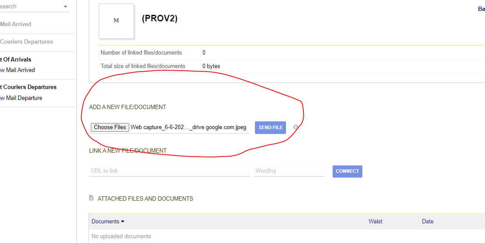The width and height of the screenshot is (485, 243).
Task: Open Mail Arrived in sidebar
Action: click(x=16, y=24)
